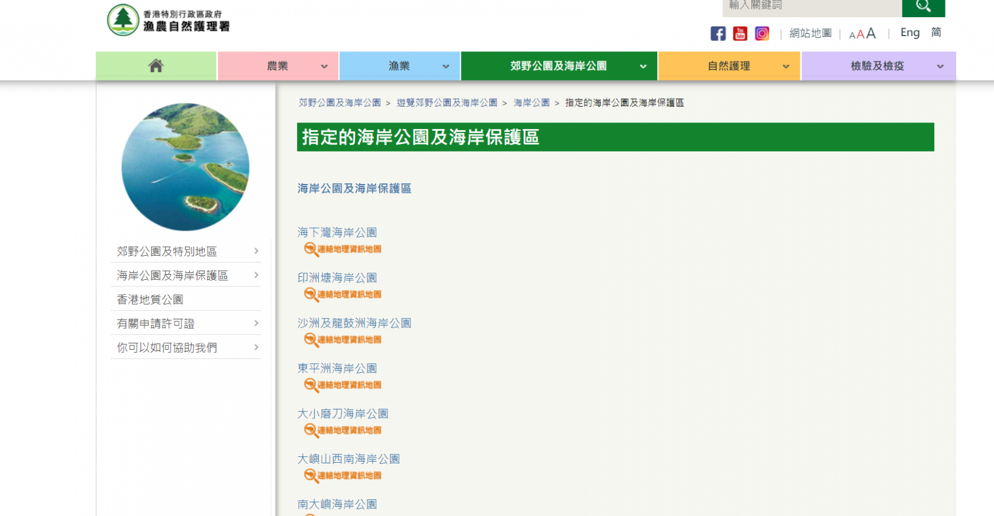The width and height of the screenshot is (994, 516).
Task: Expand sidebar chevron beside 有關申請許可證
Action: (256, 323)
